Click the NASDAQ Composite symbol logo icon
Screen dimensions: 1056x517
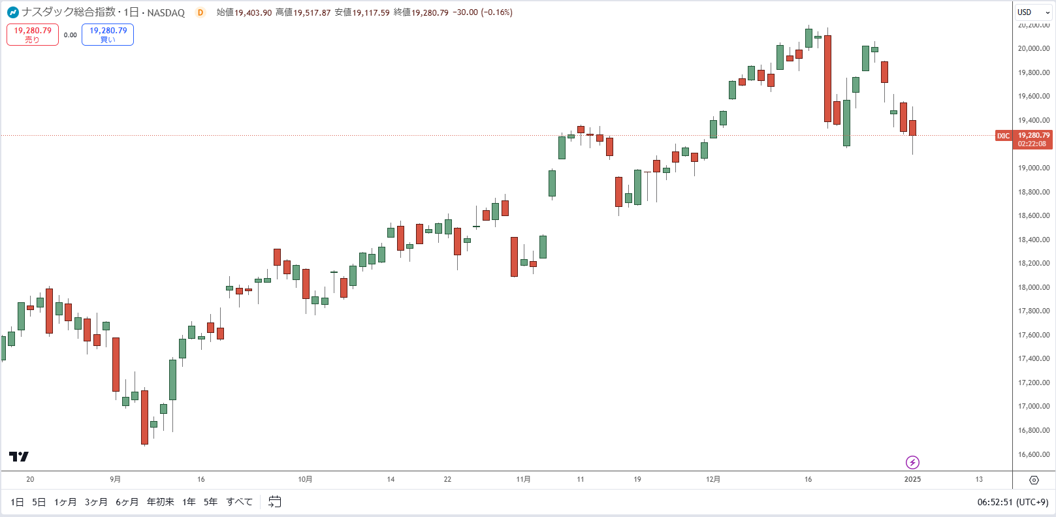click(x=13, y=12)
